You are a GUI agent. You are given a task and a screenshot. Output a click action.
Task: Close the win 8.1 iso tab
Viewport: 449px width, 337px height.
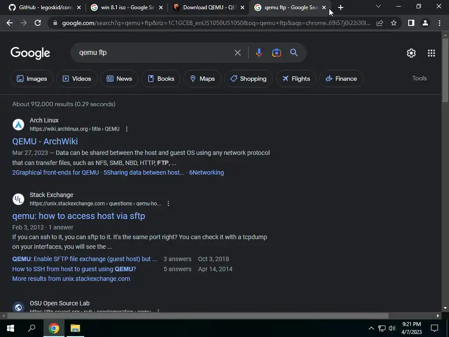161,8
